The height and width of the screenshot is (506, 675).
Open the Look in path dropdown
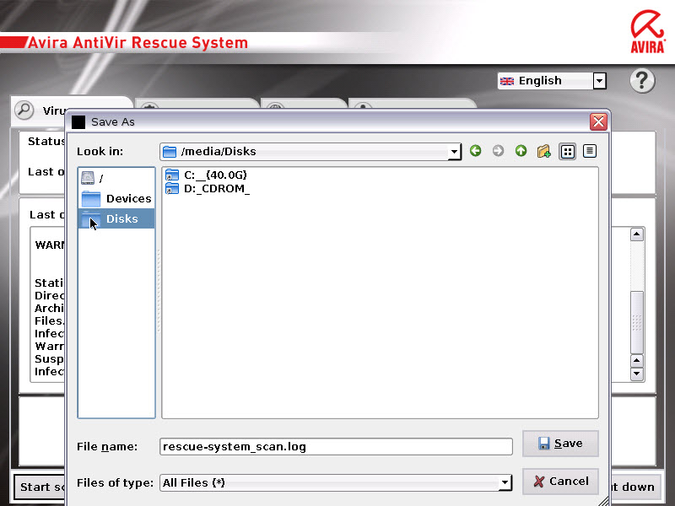click(x=454, y=152)
